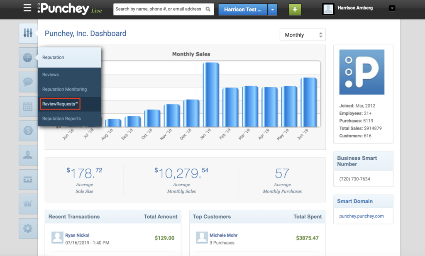Open the Harrison Test location dropdown arrow
This screenshot has width=425, height=256.
point(272,10)
